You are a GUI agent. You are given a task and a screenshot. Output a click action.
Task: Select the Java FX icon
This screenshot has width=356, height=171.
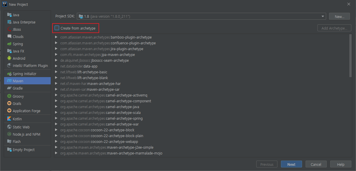(x=9, y=51)
